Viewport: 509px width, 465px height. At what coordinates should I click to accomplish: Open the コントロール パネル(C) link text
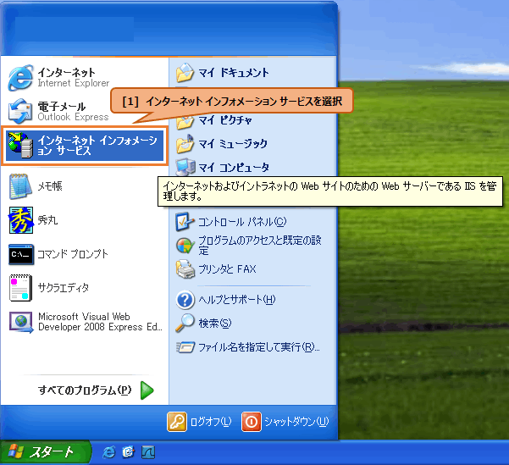point(242,222)
